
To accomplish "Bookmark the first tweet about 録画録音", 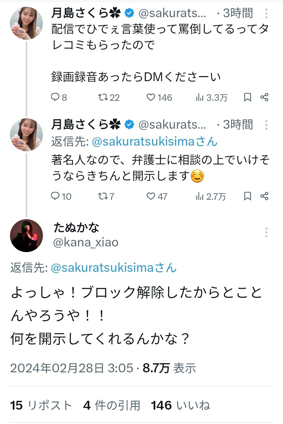I will (247, 97).
